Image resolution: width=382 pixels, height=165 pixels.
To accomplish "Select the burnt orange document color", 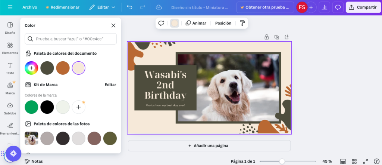I will 63,68.
